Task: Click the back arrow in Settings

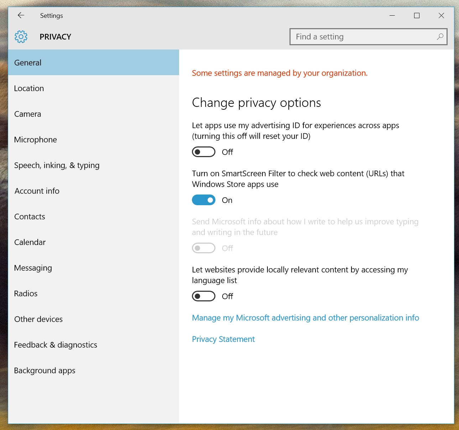Action: 21,15
